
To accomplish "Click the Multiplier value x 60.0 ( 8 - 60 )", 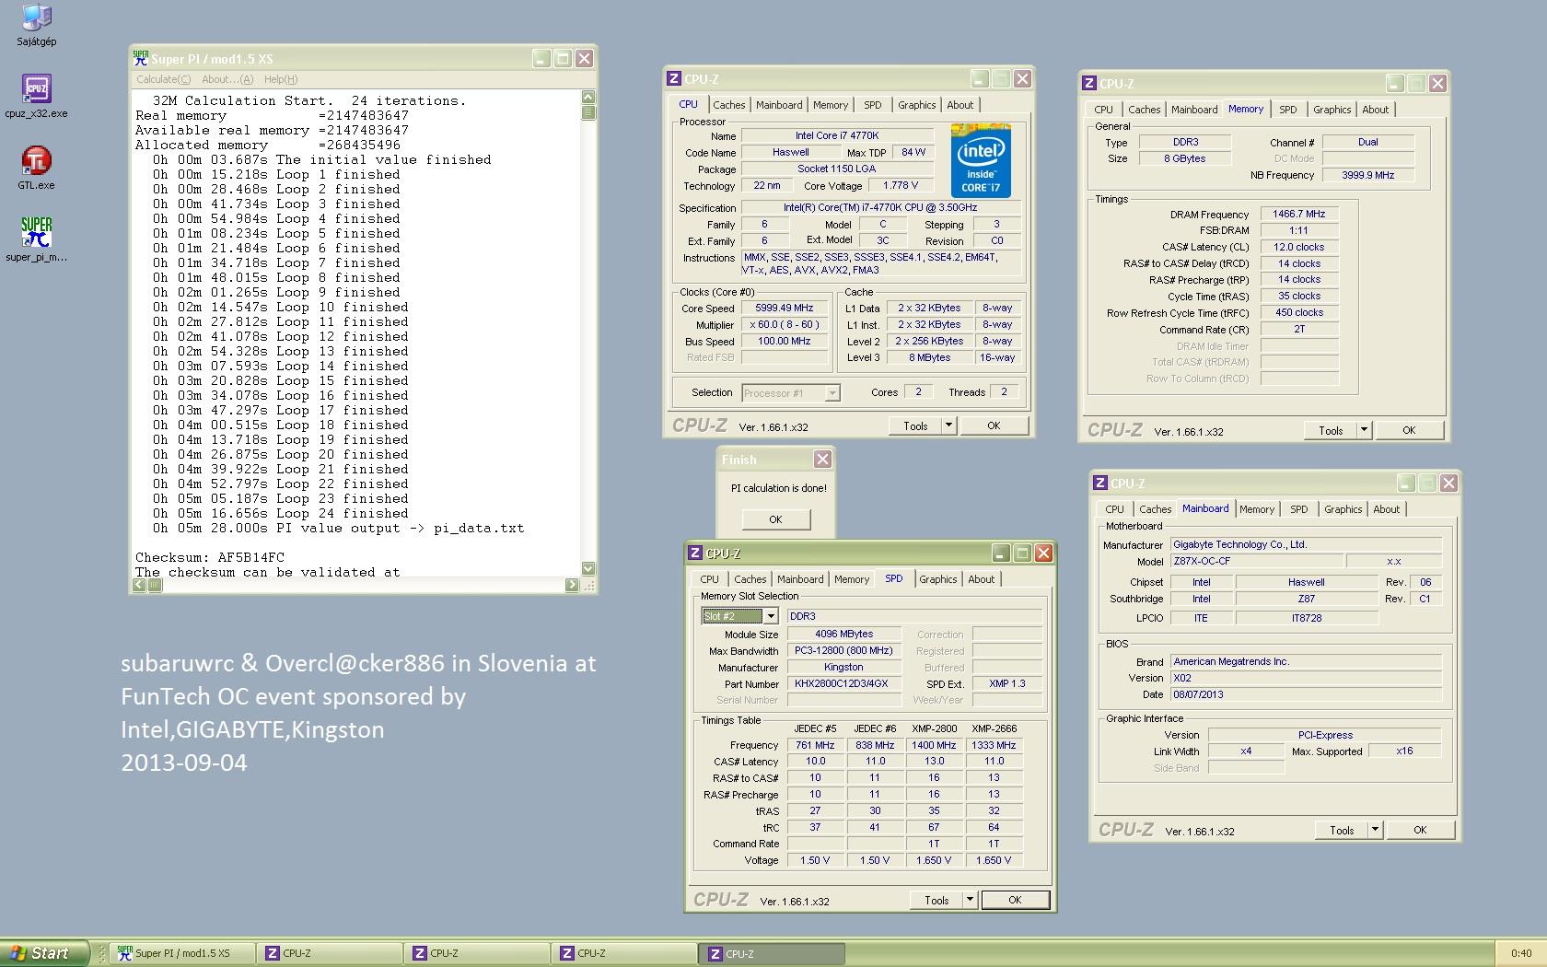I will point(785,324).
